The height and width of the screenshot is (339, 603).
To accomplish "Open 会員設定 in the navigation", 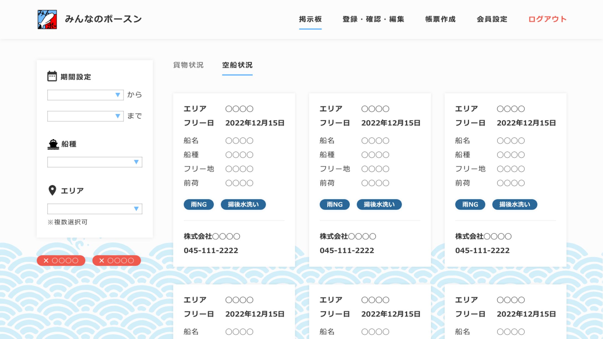I will [x=492, y=19].
